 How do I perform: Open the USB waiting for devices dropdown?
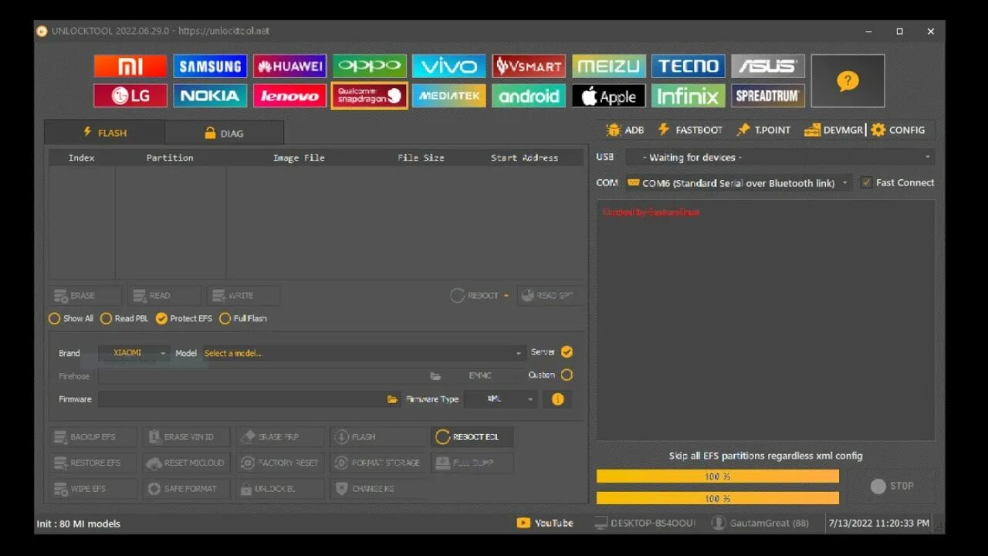[780, 157]
